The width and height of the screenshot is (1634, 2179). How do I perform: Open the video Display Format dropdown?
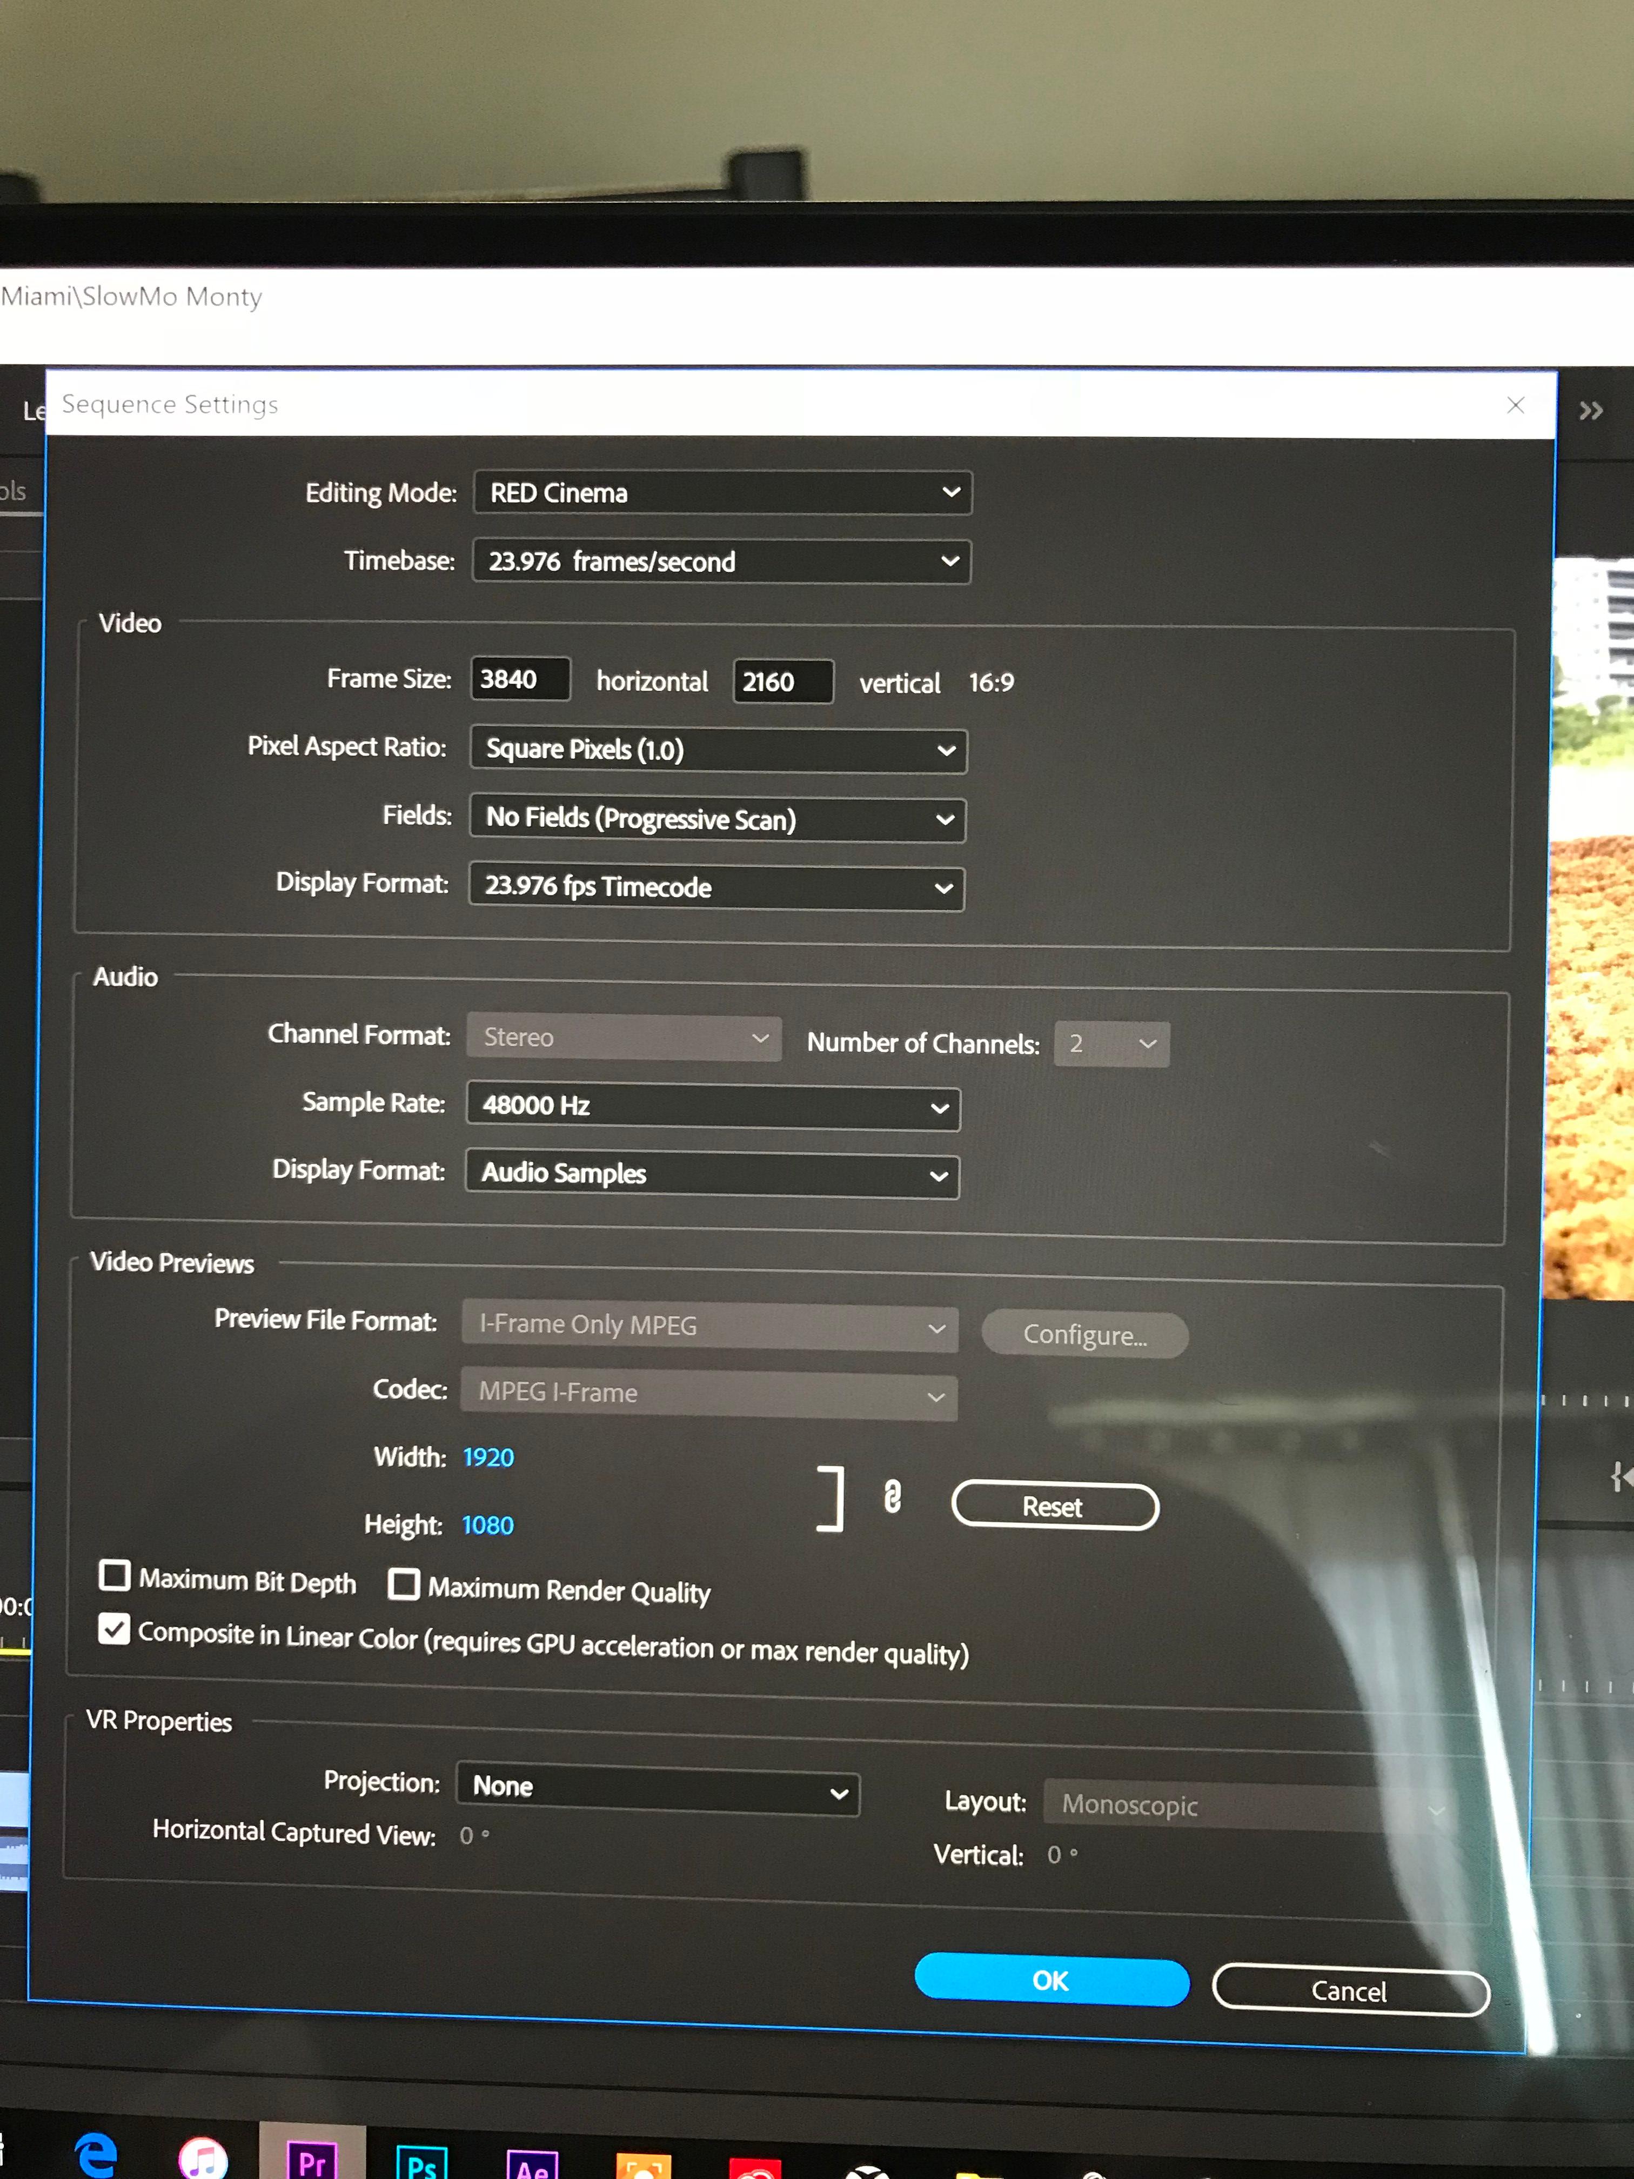click(x=716, y=887)
